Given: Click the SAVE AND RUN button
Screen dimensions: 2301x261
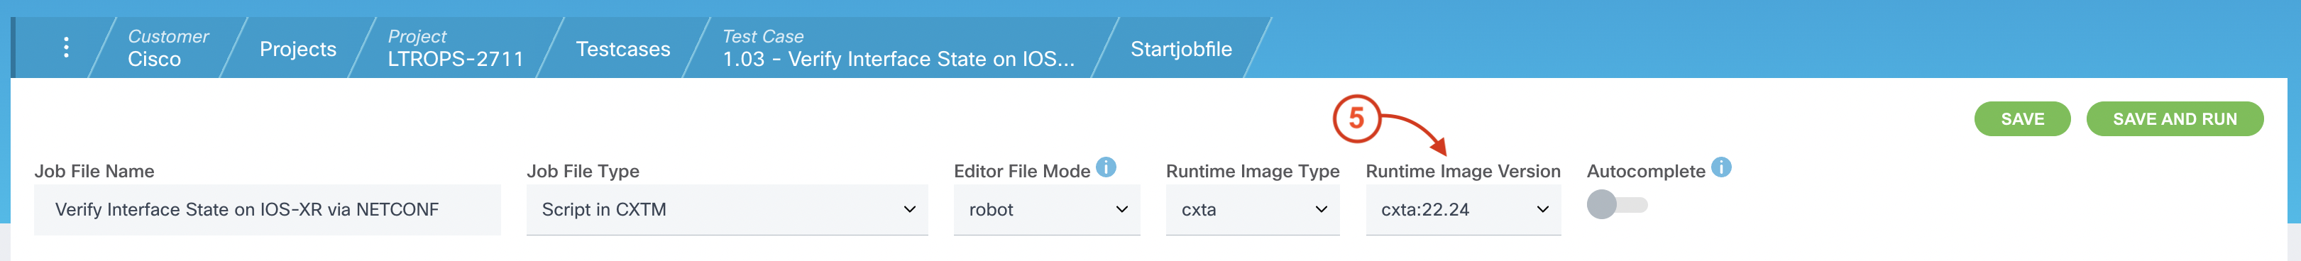Looking at the screenshot, I should coord(2174,119).
